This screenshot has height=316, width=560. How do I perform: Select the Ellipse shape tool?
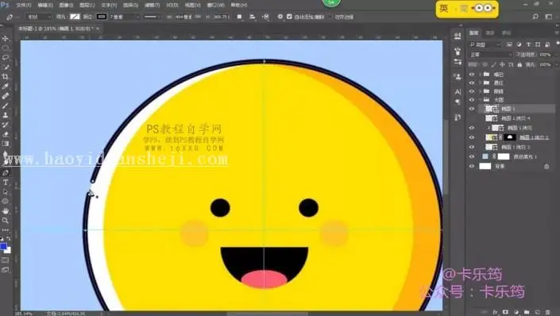point(6,202)
